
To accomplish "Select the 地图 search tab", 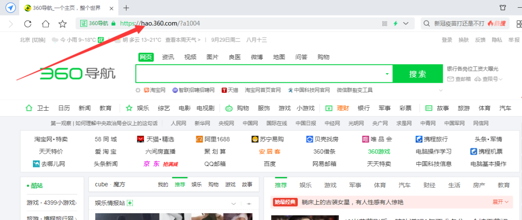I will [x=279, y=57].
